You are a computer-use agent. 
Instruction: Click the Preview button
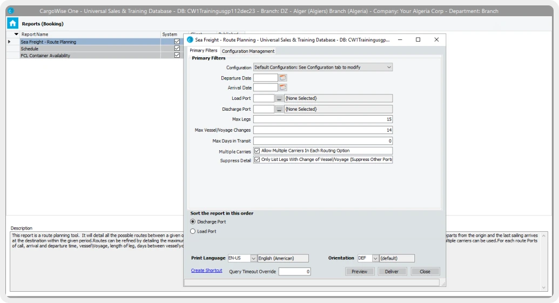pyautogui.click(x=359, y=272)
